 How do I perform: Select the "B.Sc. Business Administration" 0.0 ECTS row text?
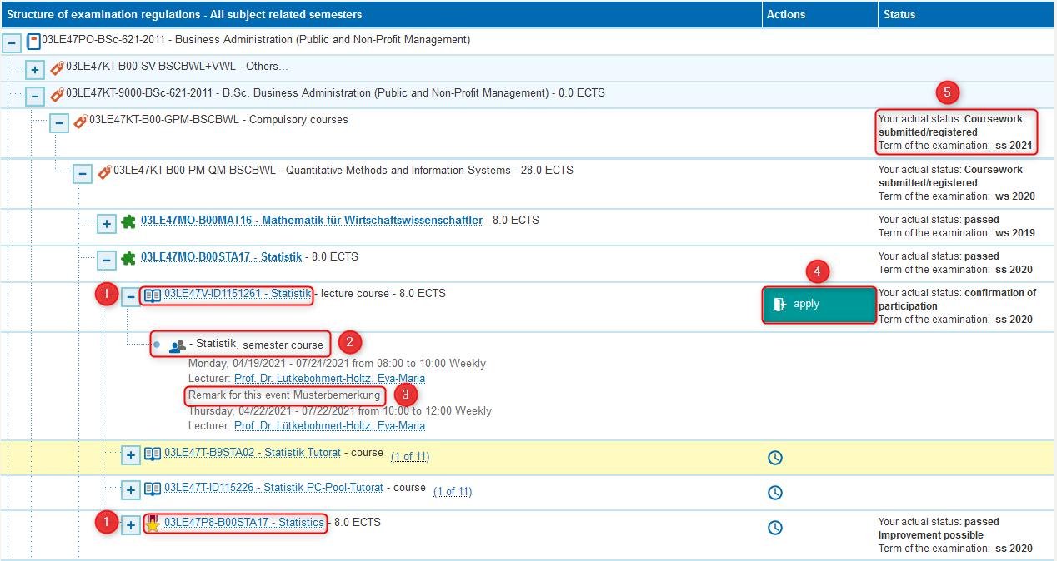tap(335, 93)
